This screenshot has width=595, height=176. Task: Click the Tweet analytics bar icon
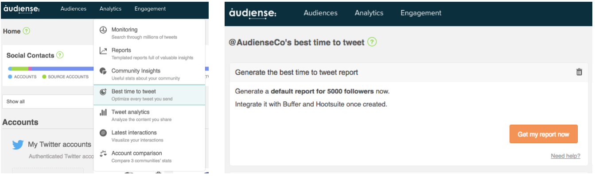103,112
